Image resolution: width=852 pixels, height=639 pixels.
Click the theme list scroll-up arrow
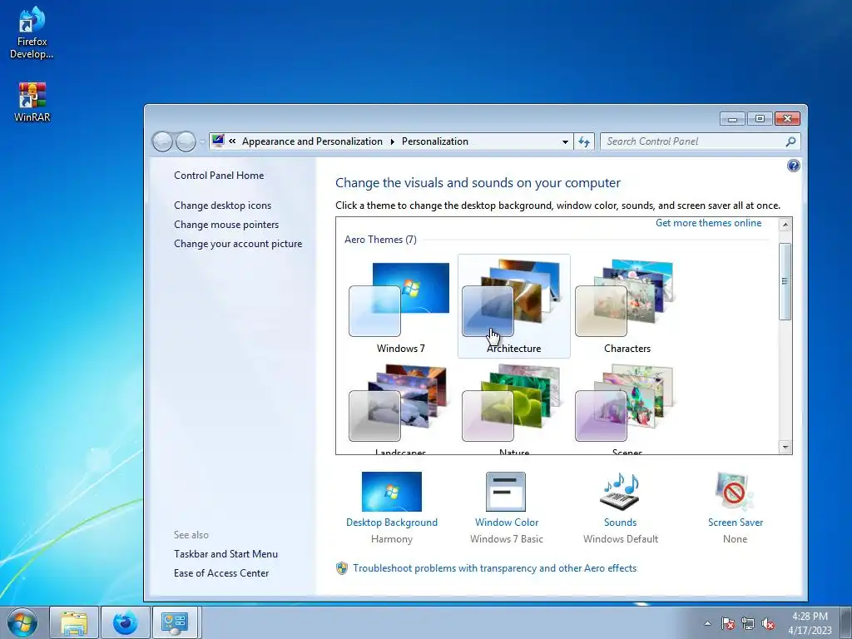[785, 225]
